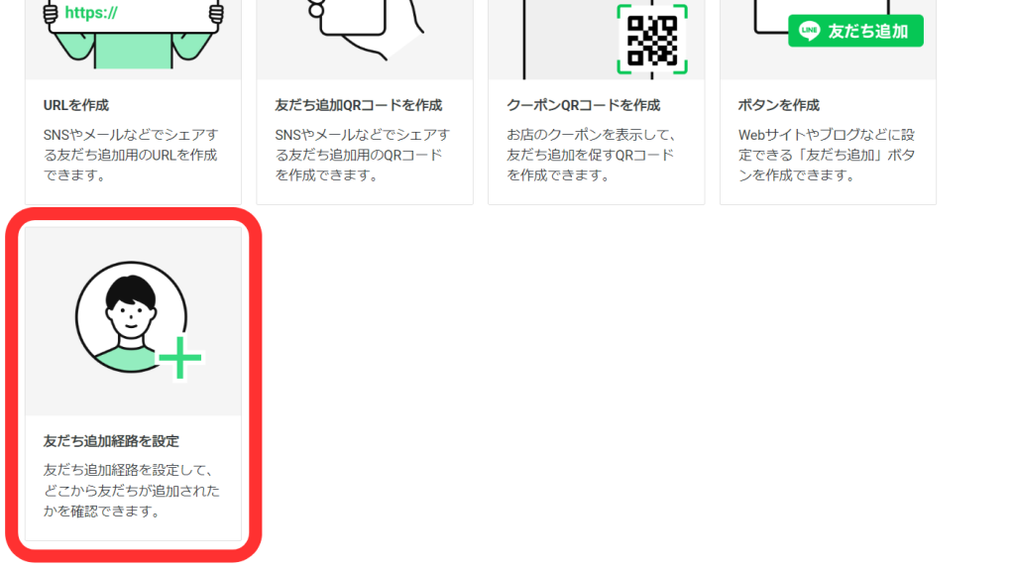Image resolution: width=1015 pixels, height=570 pixels.
Task: Open the URLを作成 card title
Action: point(75,105)
